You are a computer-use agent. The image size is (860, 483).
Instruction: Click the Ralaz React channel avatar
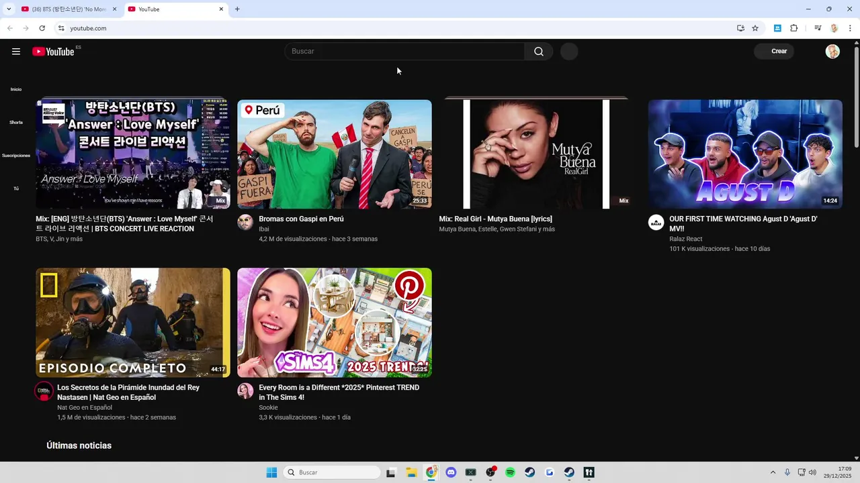(x=656, y=223)
